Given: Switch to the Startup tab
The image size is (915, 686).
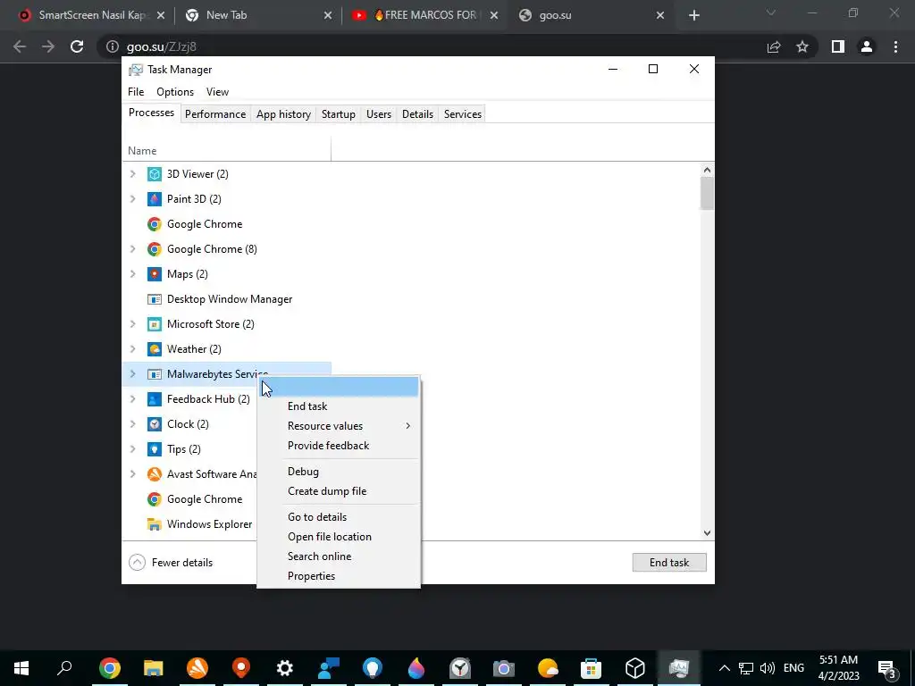Looking at the screenshot, I should point(339,114).
